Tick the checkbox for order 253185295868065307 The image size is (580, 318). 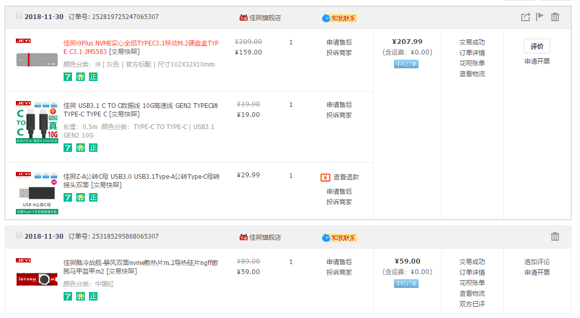coord(19,235)
